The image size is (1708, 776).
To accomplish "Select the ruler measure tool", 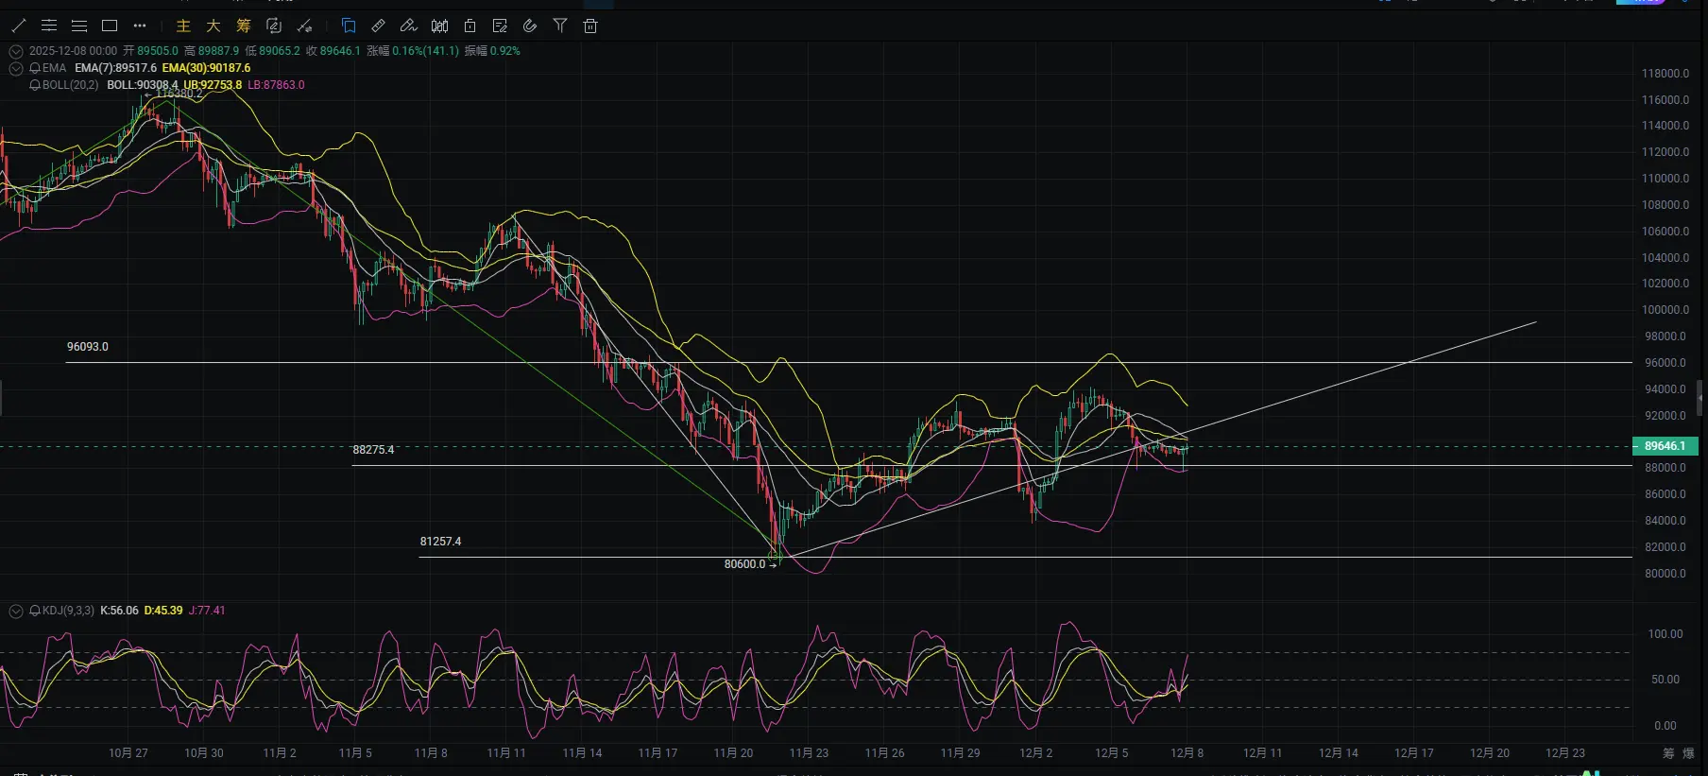I will coord(379,26).
